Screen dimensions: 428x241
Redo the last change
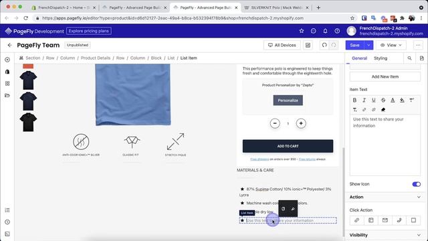click(334, 45)
